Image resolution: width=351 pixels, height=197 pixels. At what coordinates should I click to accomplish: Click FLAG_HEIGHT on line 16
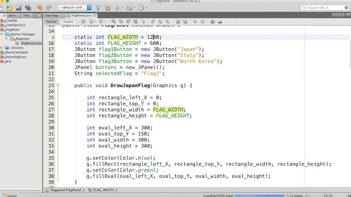point(124,43)
